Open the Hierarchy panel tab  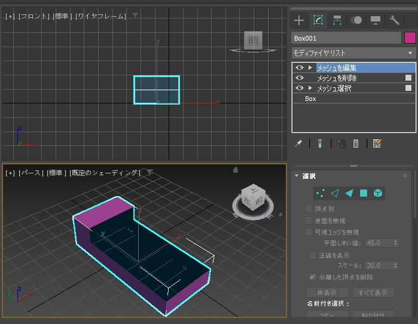tap(337, 20)
